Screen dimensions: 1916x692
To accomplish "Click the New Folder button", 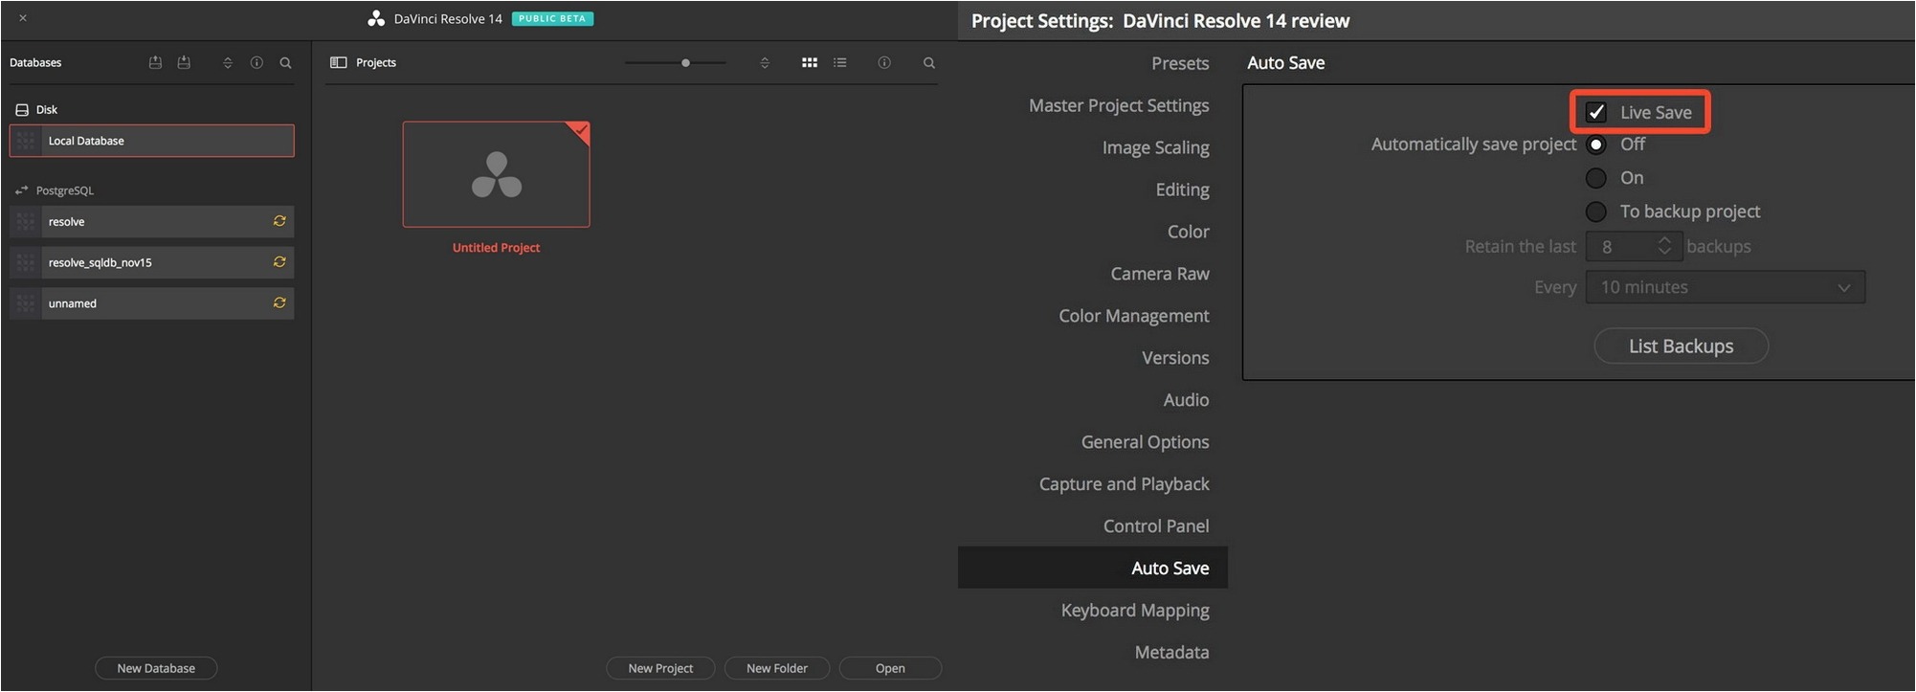I will click(x=777, y=668).
